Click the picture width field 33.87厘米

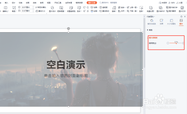pyautogui.click(x=27, y=11)
